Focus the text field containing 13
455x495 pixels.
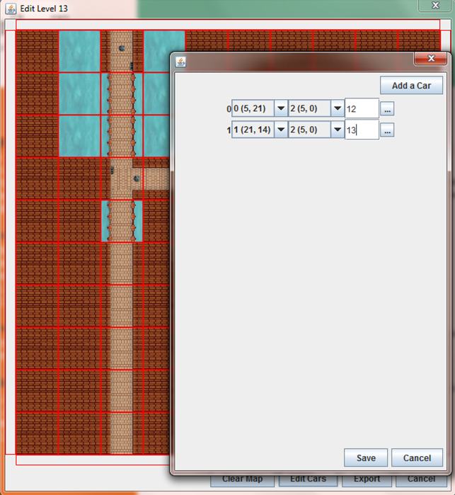[361, 130]
